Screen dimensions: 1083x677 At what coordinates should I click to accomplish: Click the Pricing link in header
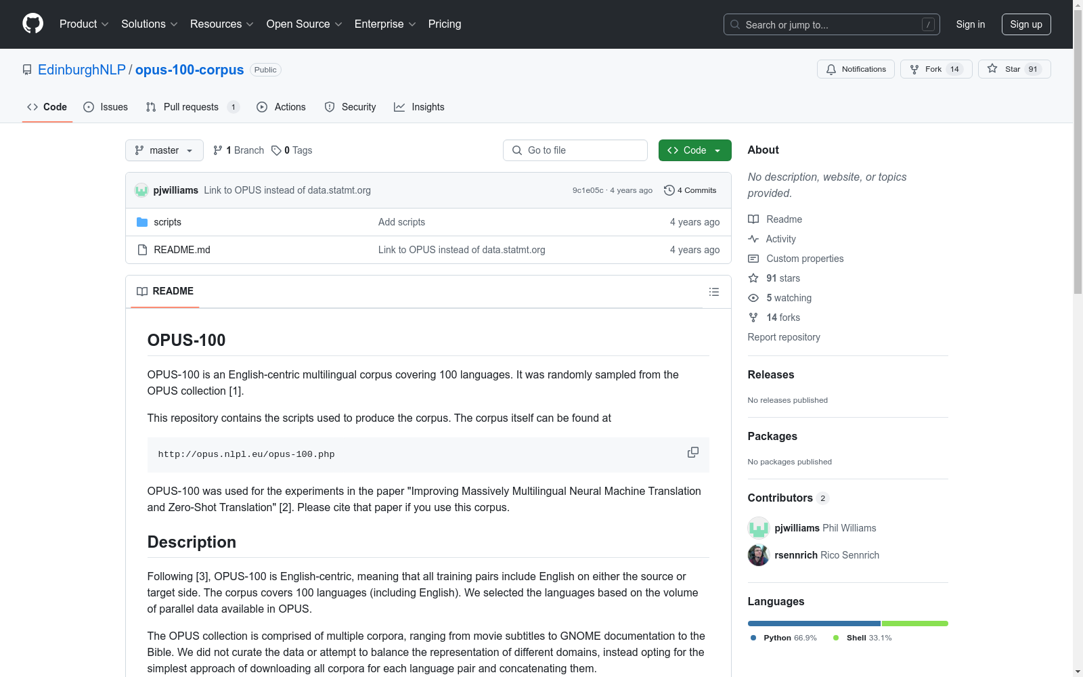tap(445, 24)
